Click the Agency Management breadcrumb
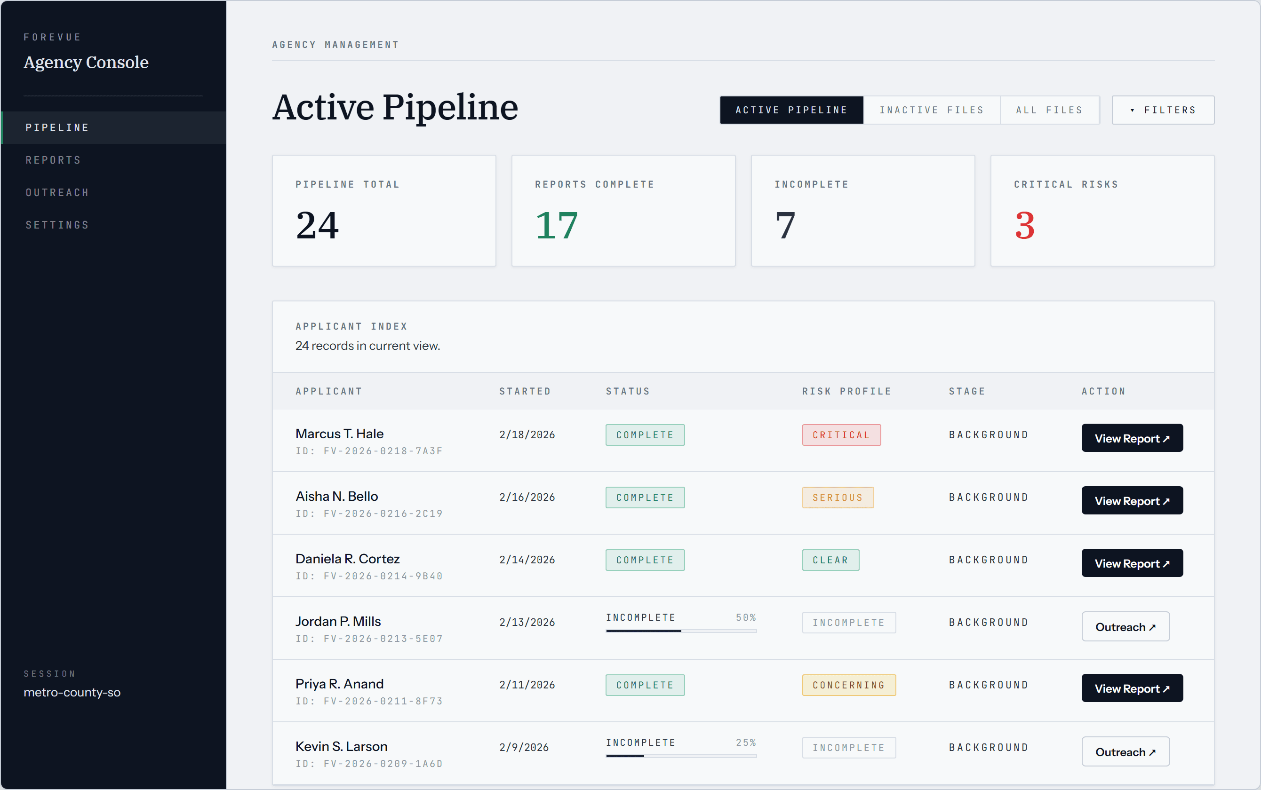The width and height of the screenshot is (1261, 790). pyautogui.click(x=335, y=45)
